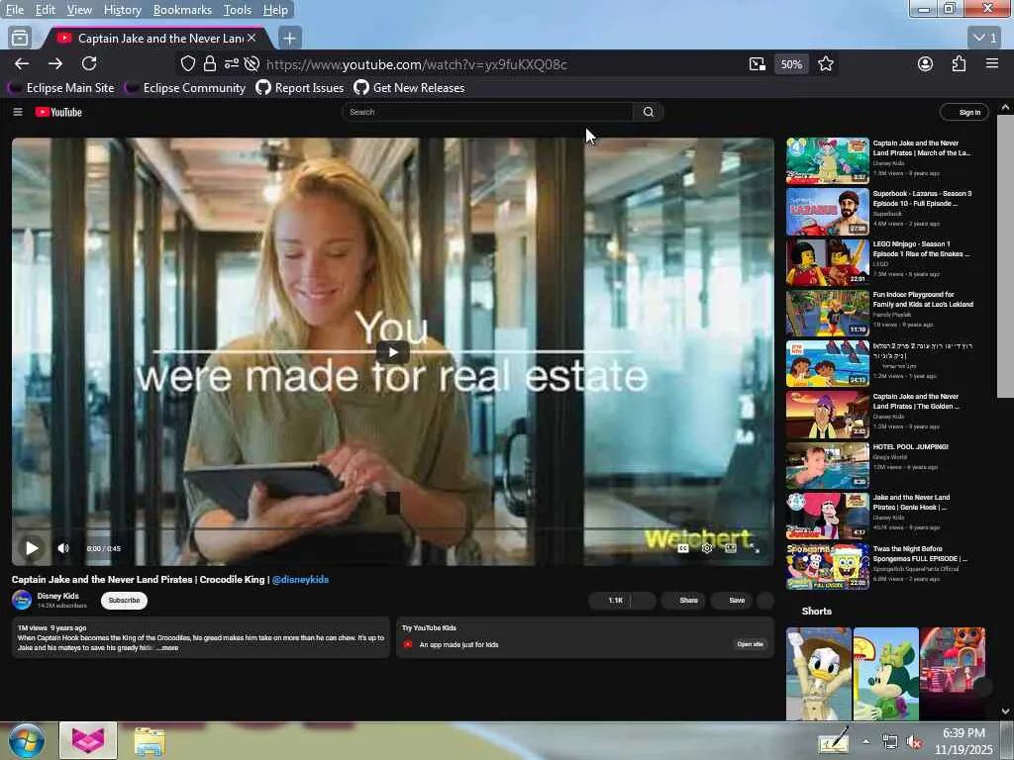Toggle theater mode in the player
Image resolution: width=1014 pixels, height=760 pixels.
click(731, 548)
